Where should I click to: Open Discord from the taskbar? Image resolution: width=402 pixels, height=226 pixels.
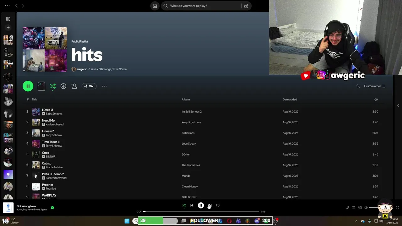pos(257,221)
